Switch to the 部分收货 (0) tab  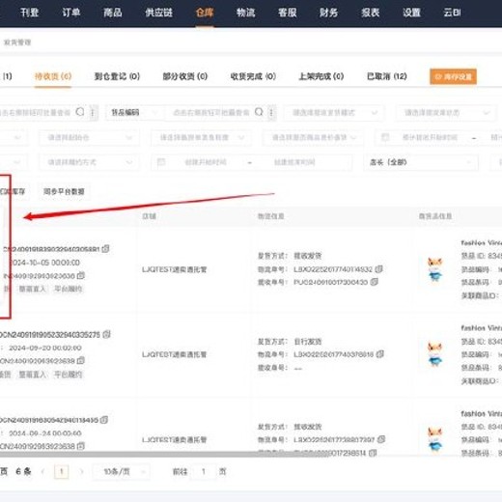click(185, 76)
